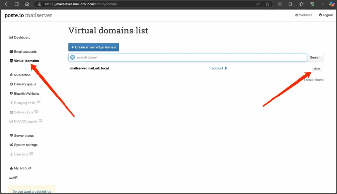Clear the domain search with the X icon
The height and width of the screenshot is (194, 337).
click(x=73, y=57)
